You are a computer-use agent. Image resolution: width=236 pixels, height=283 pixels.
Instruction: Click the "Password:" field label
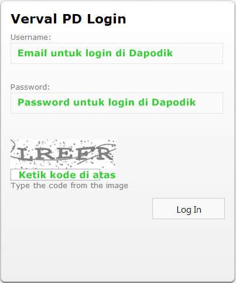pyautogui.click(x=30, y=87)
